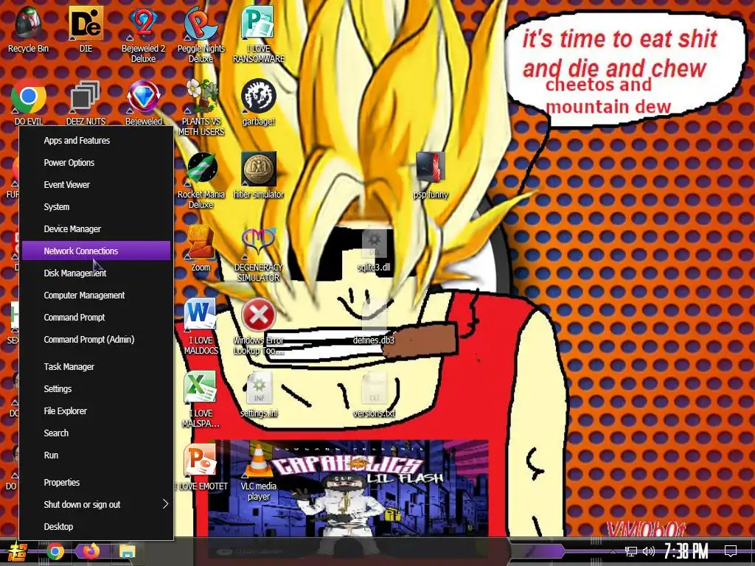Open Event Viewer from the menu
The width and height of the screenshot is (755, 566).
point(97,185)
